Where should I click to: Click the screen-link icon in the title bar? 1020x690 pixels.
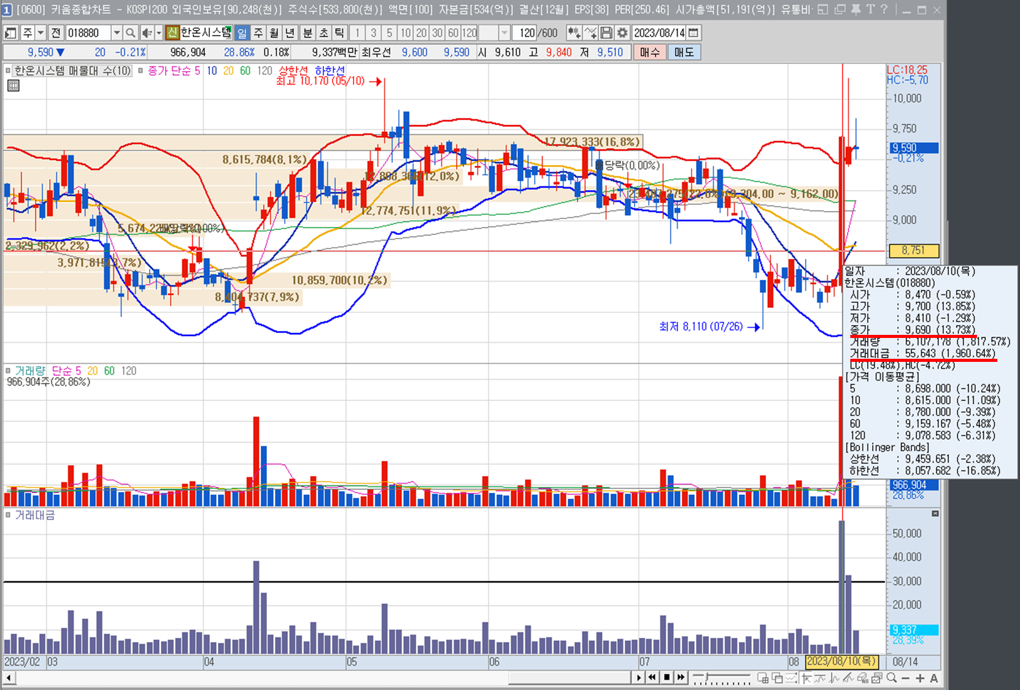823,9
